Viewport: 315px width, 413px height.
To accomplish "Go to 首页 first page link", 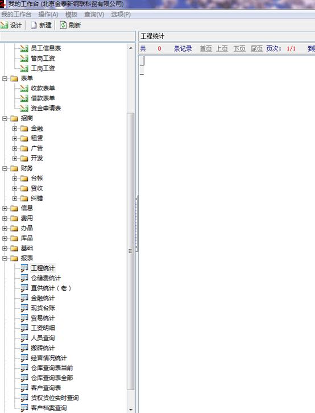I will pyautogui.click(x=206, y=48).
